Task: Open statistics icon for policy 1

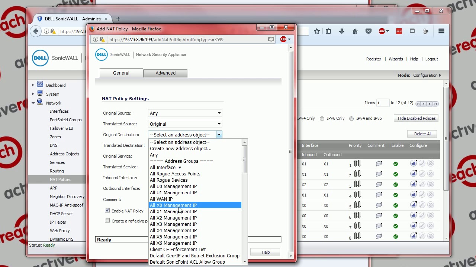Action: coord(414,163)
